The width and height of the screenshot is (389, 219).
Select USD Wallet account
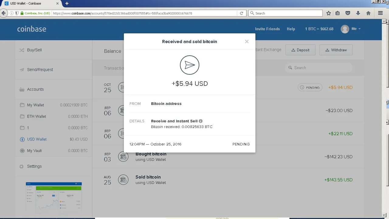[53, 139]
